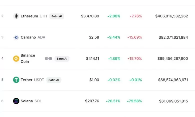Image resolution: width=195 pixels, height=117 pixels.
Task: Open the Ethereum coin name link
Action: [29, 16]
